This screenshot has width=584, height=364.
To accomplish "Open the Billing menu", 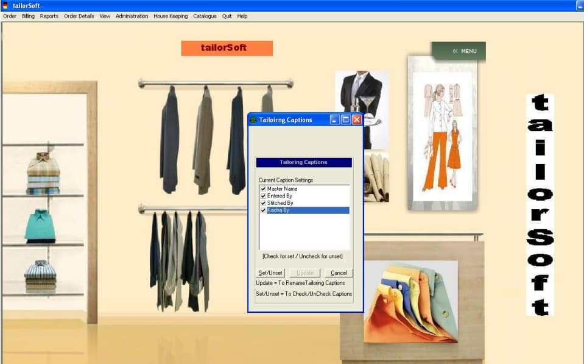I will pos(28,16).
